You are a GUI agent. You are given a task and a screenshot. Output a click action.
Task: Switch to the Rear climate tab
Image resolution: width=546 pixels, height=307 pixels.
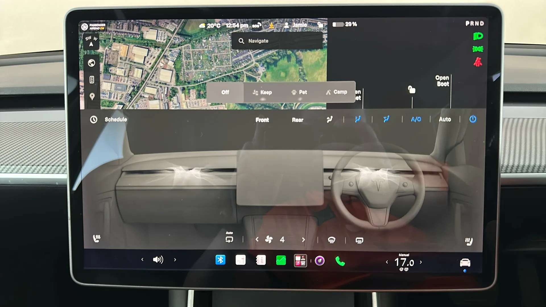click(297, 120)
